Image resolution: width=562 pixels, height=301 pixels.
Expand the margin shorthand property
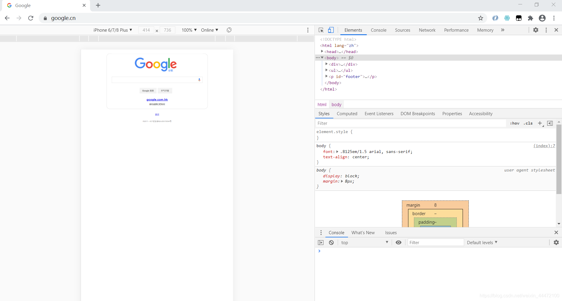pos(342,181)
